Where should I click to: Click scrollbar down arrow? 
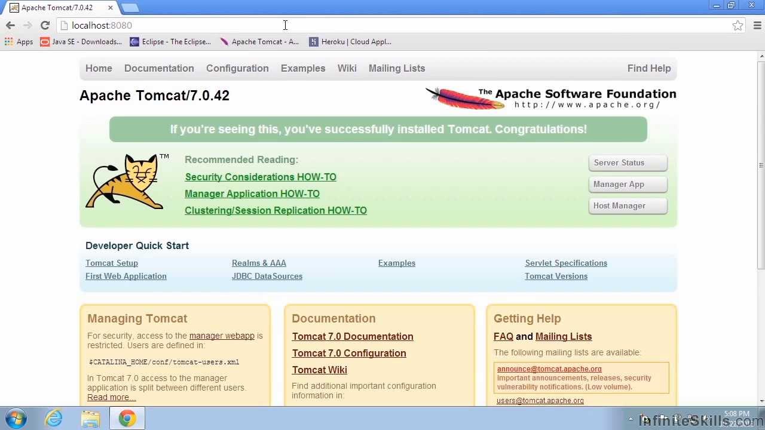point(761,401)
